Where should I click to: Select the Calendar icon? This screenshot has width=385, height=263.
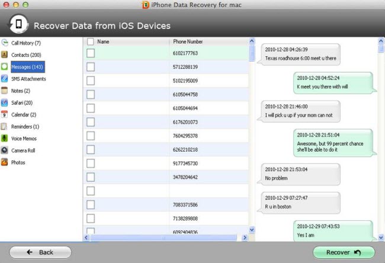click(5, 114)
